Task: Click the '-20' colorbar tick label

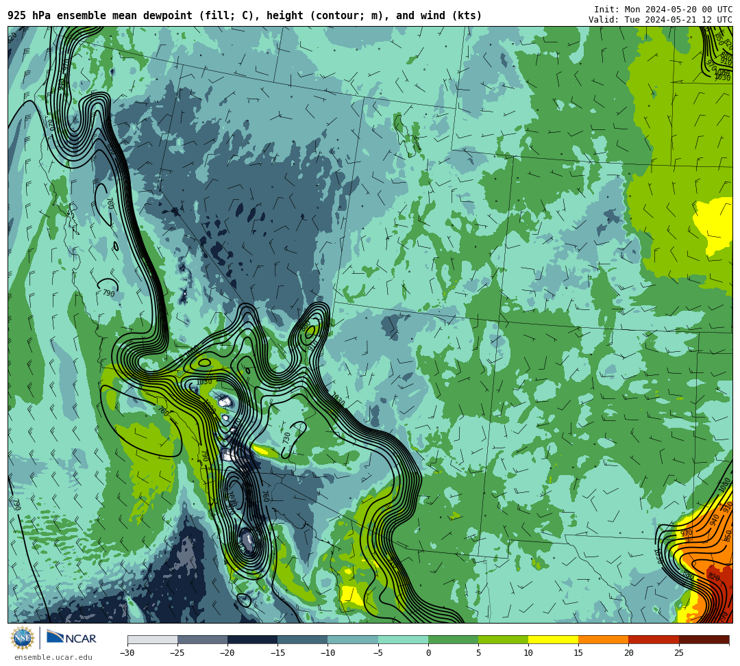Action: [x=227, y=653]
